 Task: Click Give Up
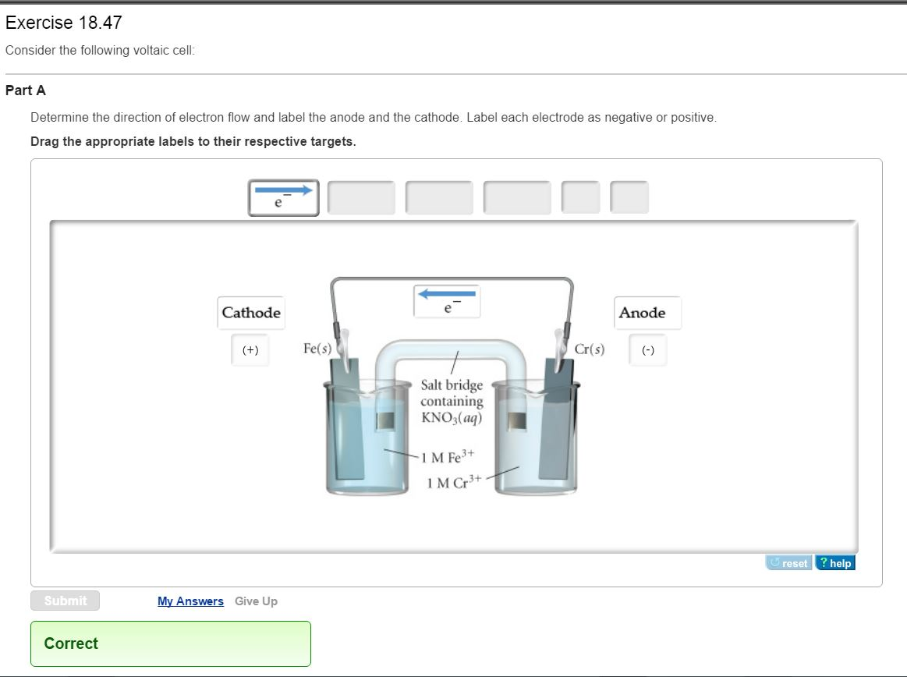[x=256, y=601]
